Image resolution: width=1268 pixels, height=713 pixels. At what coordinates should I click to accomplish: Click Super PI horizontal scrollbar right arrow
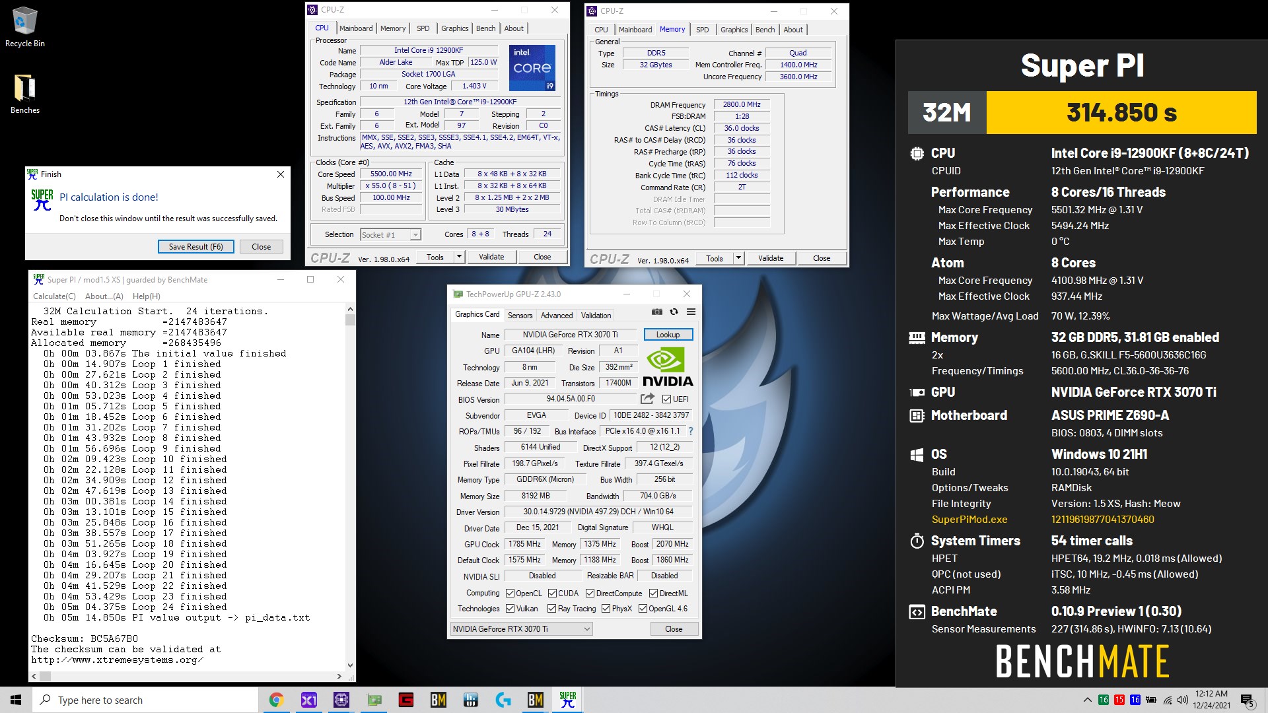pyautogui.click(x=339, y=676)
